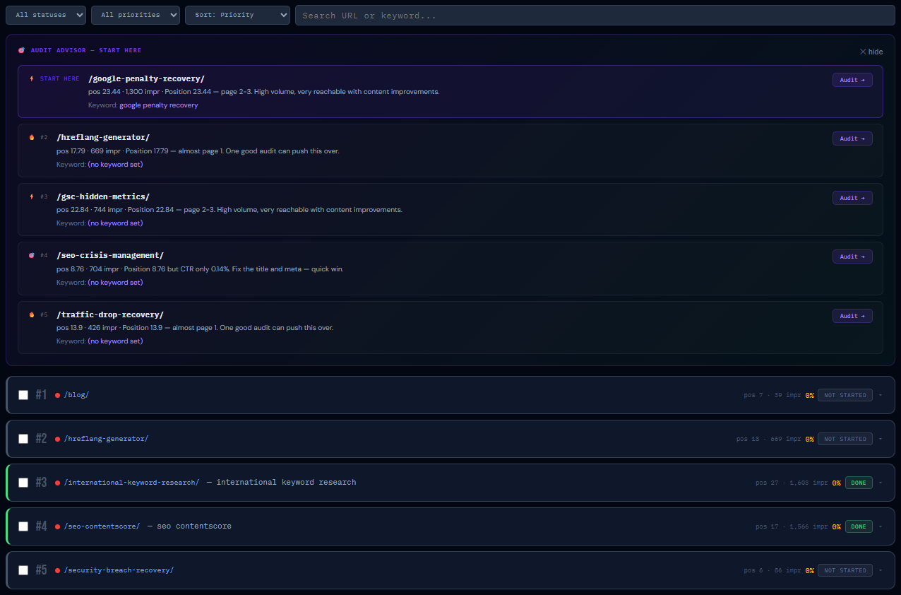Click the flame icon beside traffic-drop-recovery

[x=32, y=314]
